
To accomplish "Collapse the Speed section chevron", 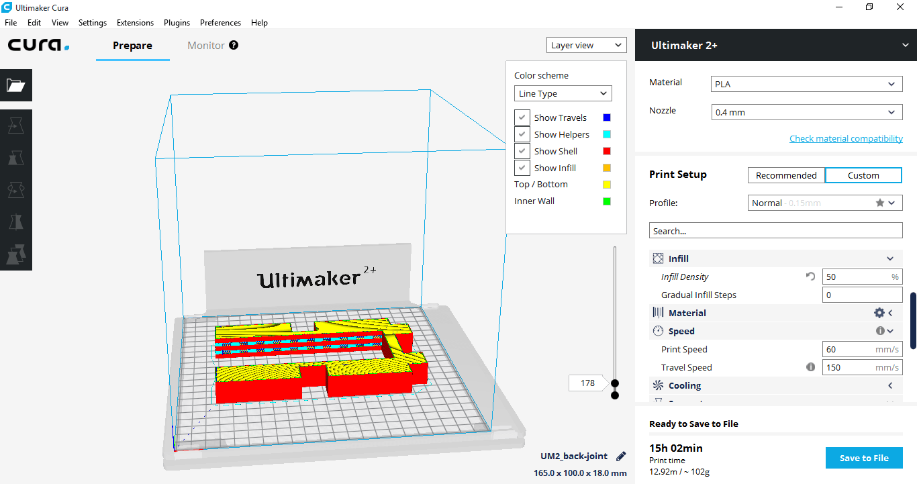I will (890, 331).
